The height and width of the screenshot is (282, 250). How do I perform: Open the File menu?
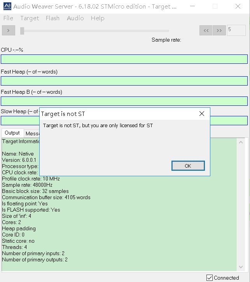coord(8,18)
